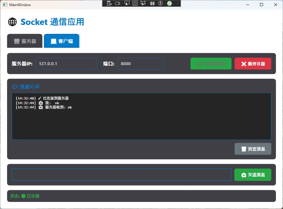Image resolution: width=283 pixels, height=209 pixels.
Task: Toggle the Hot Reload braces icon
Action: 152,3
